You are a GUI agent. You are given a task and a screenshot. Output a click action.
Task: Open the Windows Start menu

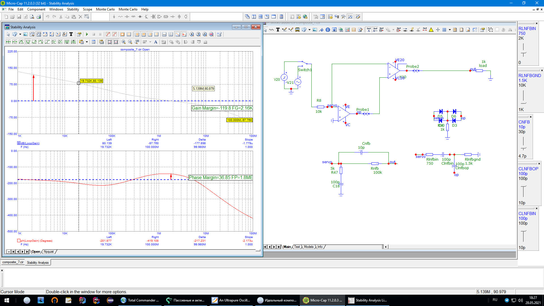pyautogui.click(x=7, y=300)
